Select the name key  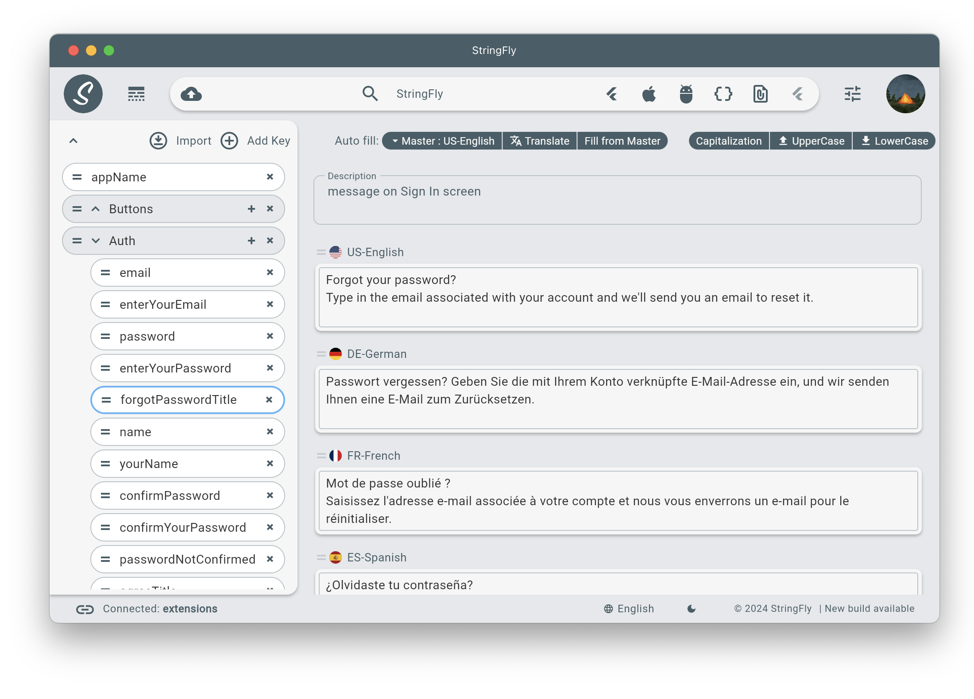188,432
